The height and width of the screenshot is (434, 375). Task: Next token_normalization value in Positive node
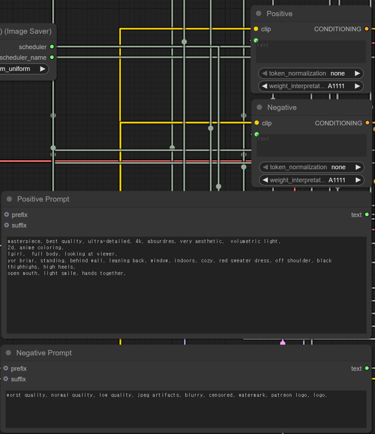pos(357,73)
